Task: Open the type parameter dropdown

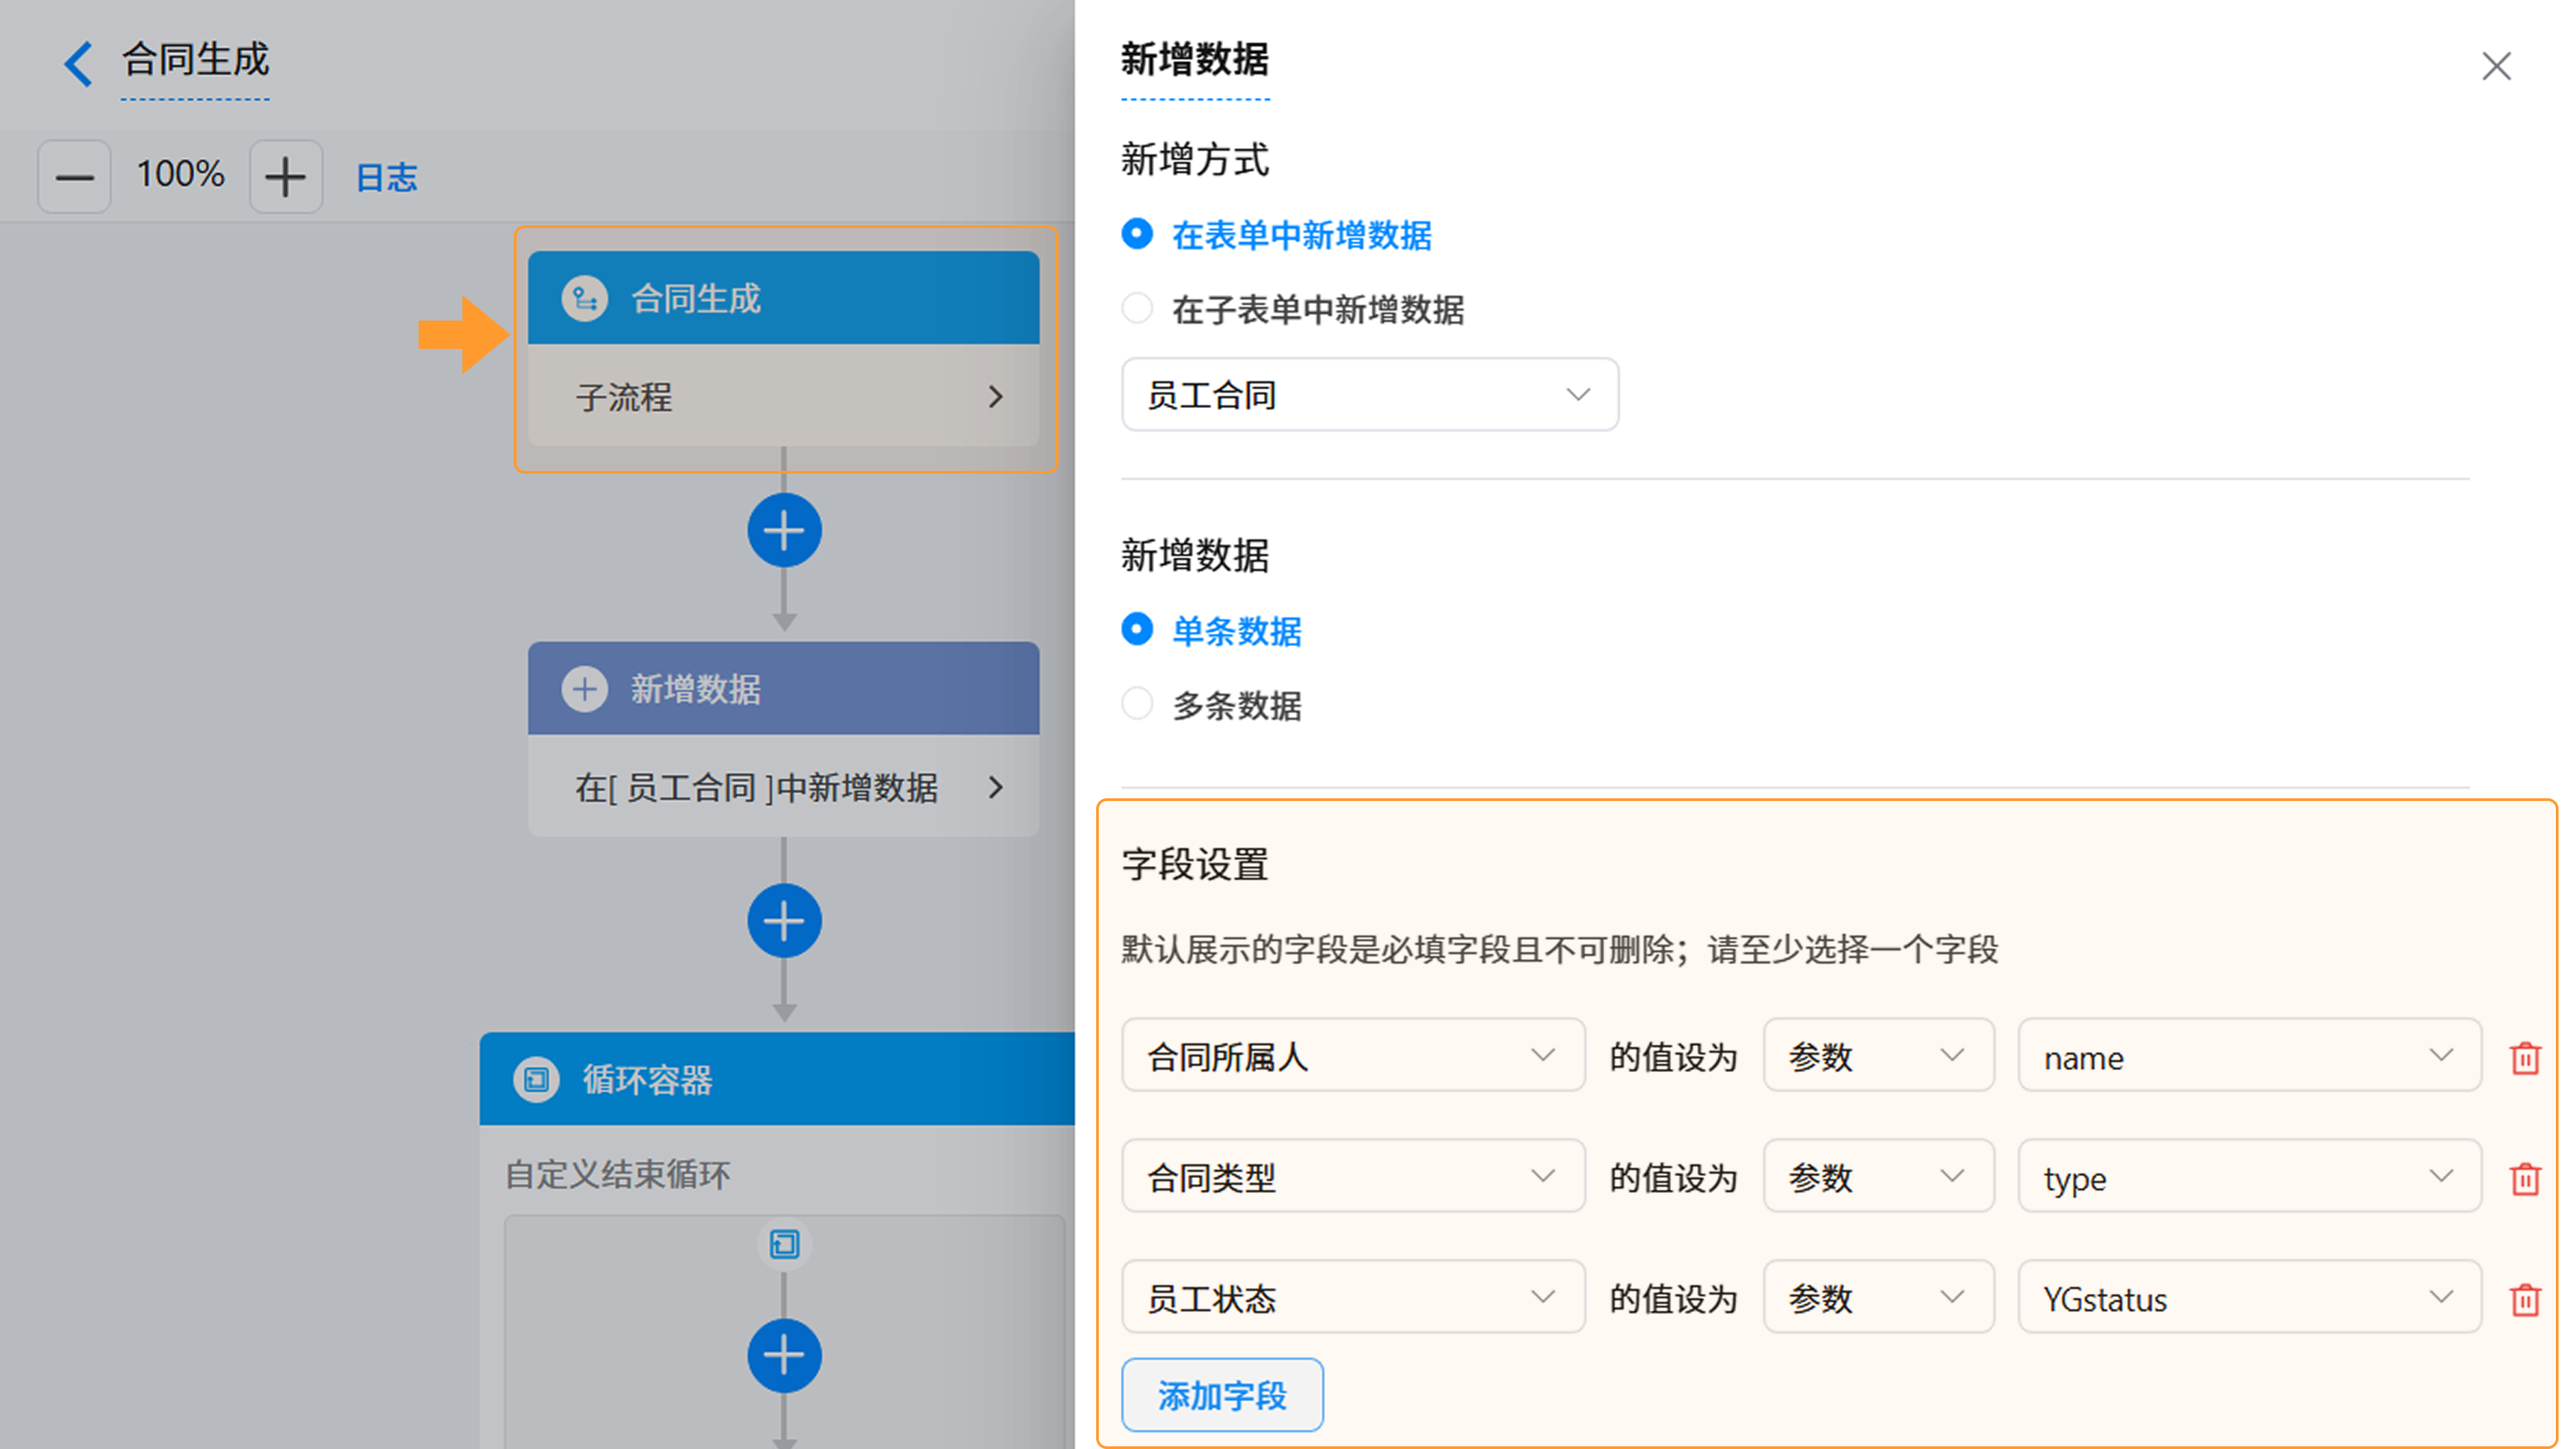Action: coord(2249,1177)
